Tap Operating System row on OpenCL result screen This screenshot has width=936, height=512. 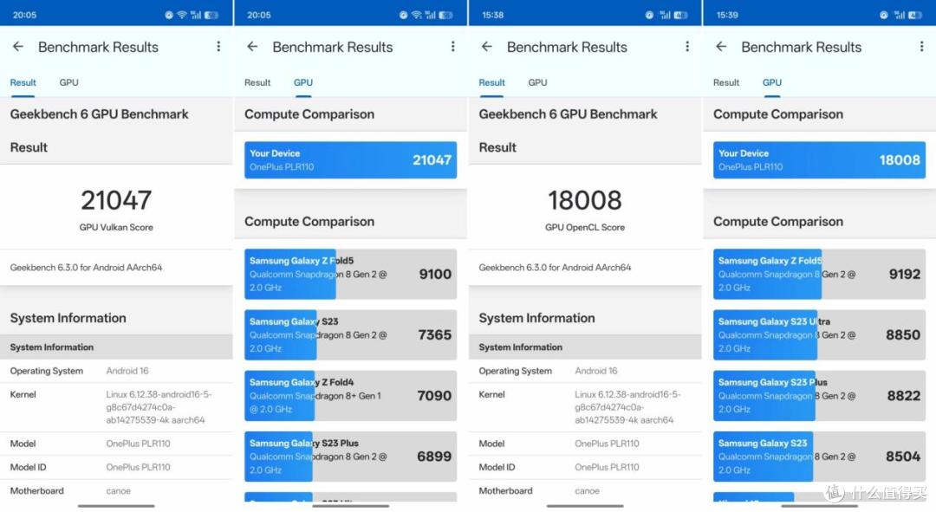[585, 371]
